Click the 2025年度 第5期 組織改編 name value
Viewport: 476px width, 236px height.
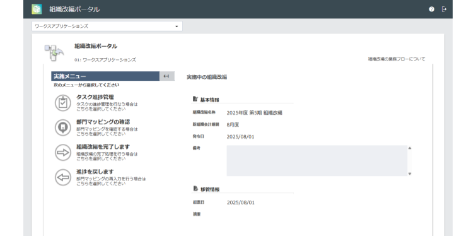(x=255, y=113)
